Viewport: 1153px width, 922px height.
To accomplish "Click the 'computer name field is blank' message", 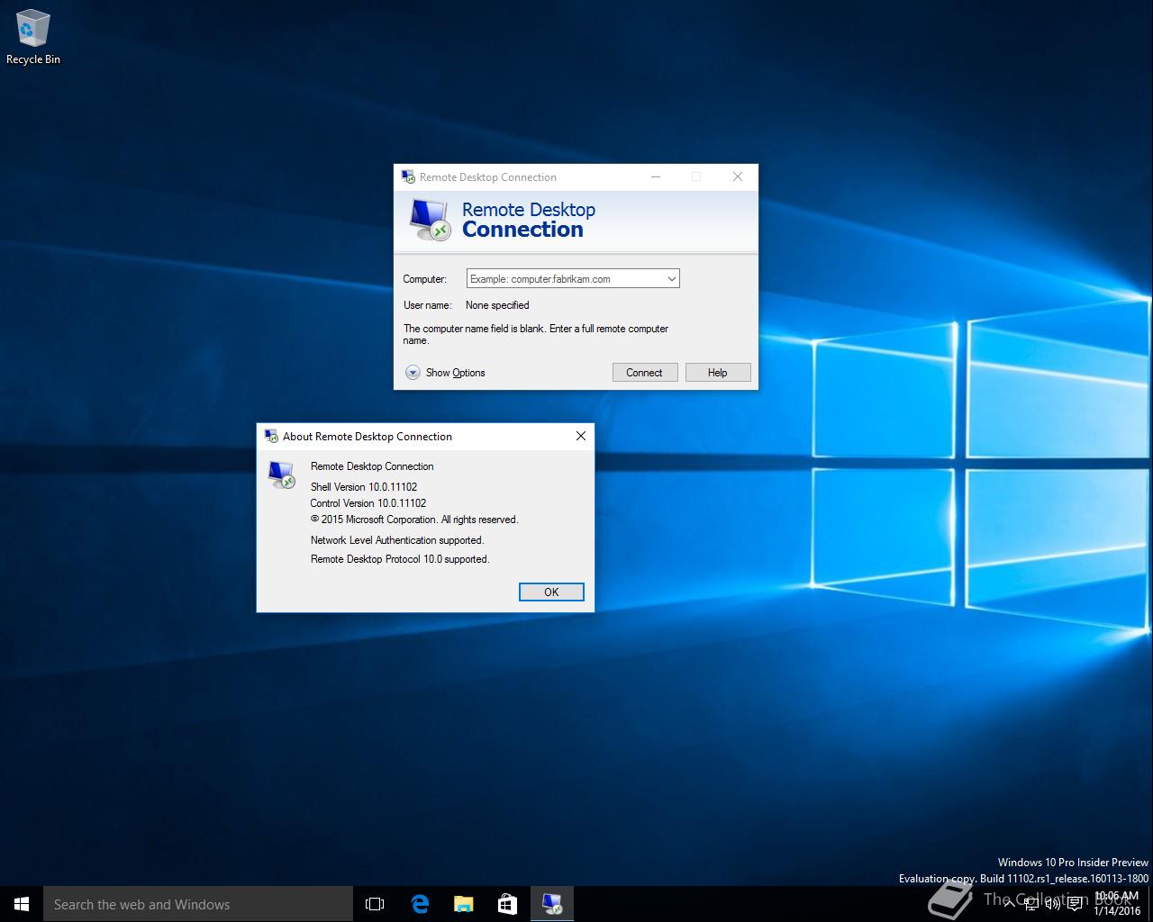I will tap(536, 334).
